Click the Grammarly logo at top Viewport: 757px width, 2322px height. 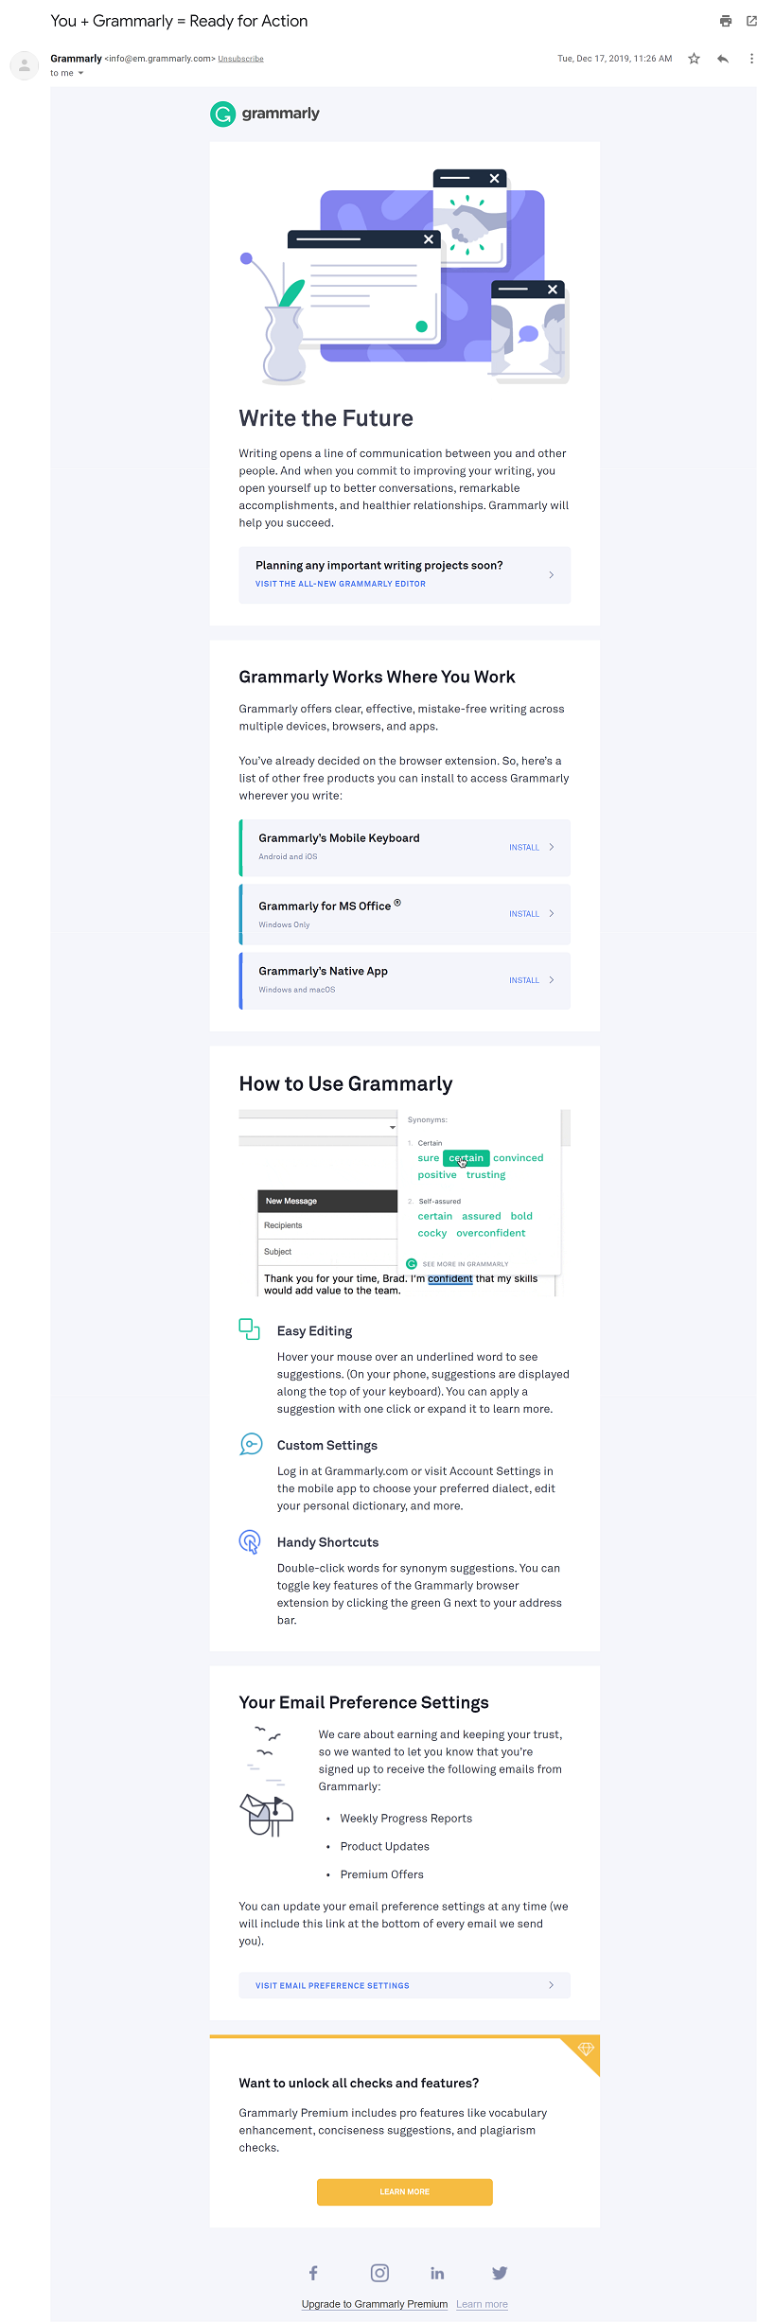click(265, 114)
